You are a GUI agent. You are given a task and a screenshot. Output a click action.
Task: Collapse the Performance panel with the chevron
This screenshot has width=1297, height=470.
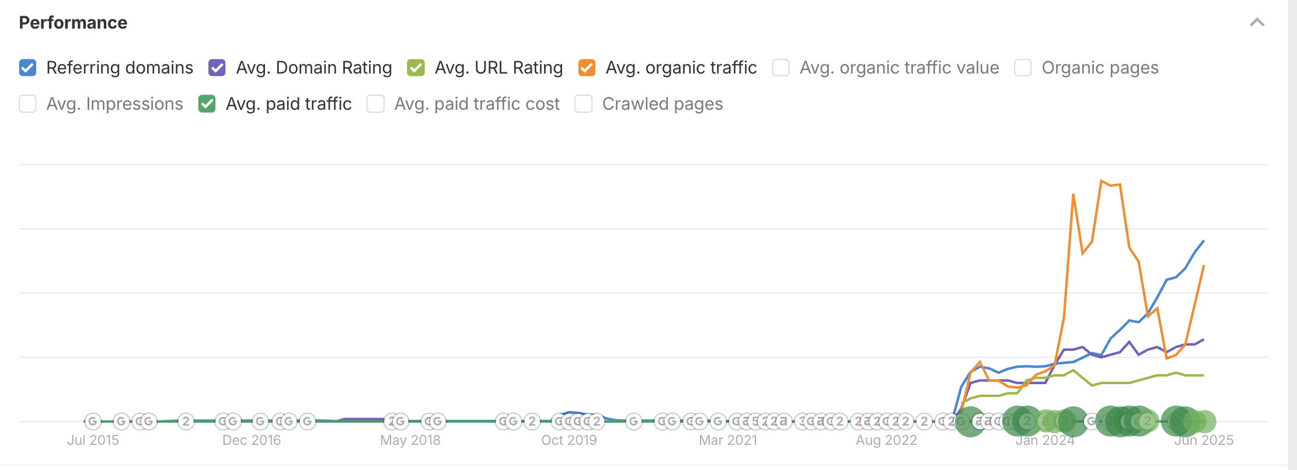[x=1257, y=23]
